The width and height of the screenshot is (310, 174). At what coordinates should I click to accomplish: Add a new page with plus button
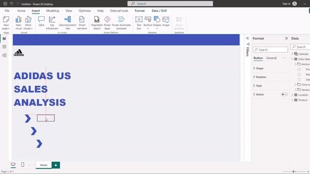(x=56, y=165)
